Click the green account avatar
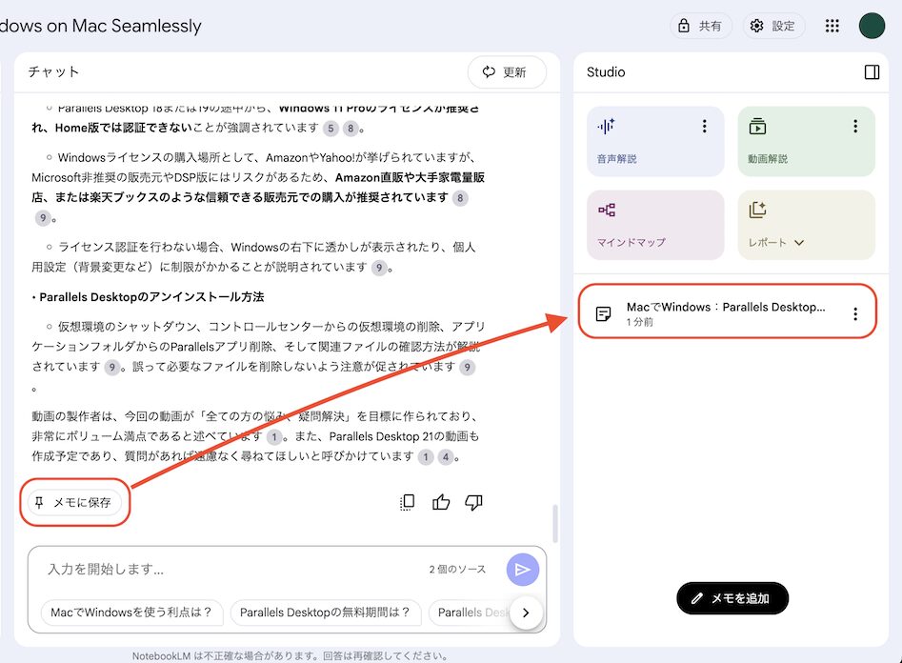This screenshot has width=902, height=663. [872, 26]
